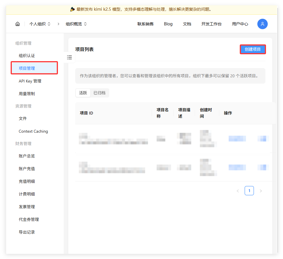Open 联系销售 in the top navigation
Screen dimensions: 283x259
tap(146, 24)
